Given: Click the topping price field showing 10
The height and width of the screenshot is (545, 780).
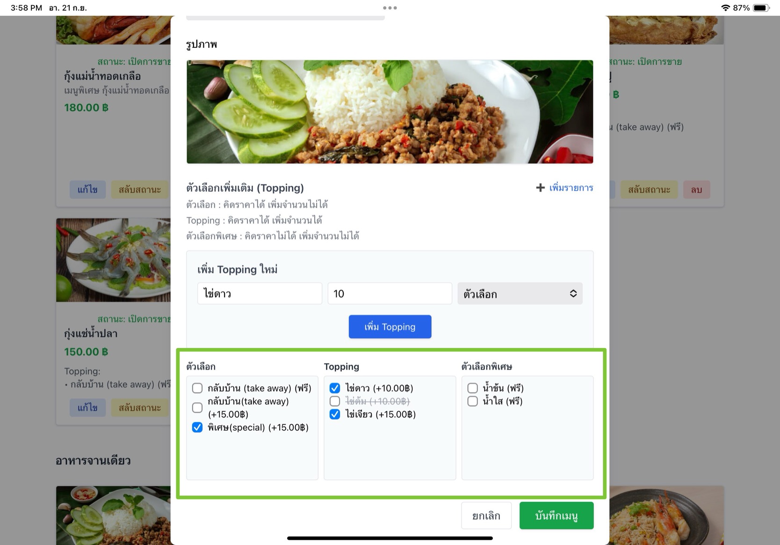Looking at the screenshot, I should [x=390, y=293].
